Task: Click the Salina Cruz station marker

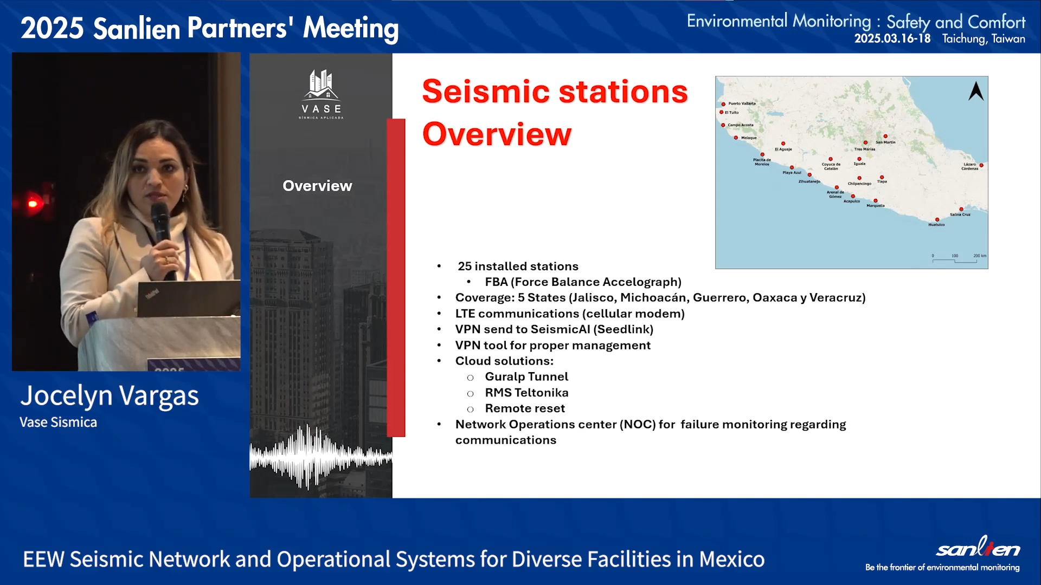Action: [x=961, y=209]
